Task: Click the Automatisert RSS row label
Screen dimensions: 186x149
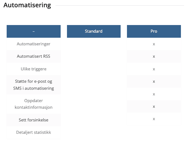Action: [x=34, y=56]
